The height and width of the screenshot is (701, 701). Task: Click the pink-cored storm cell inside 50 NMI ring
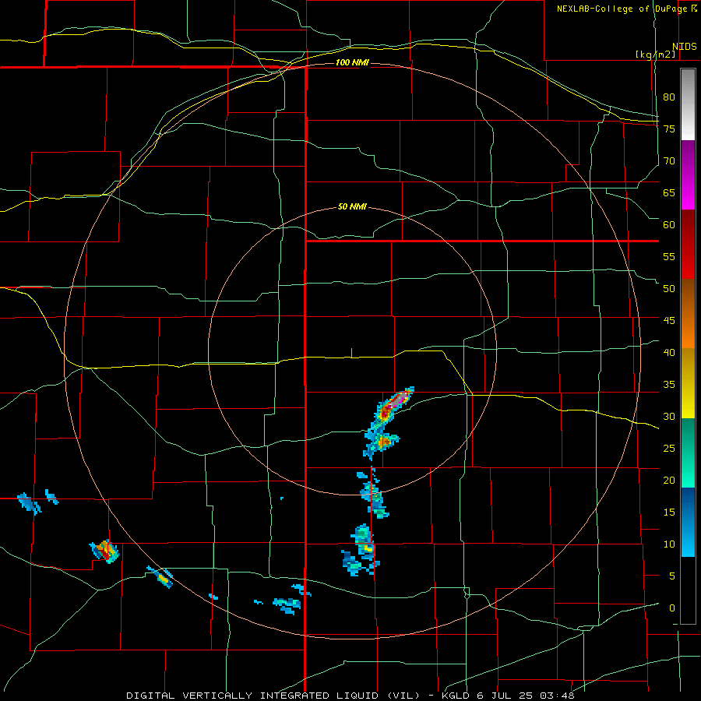click(393, 403)
